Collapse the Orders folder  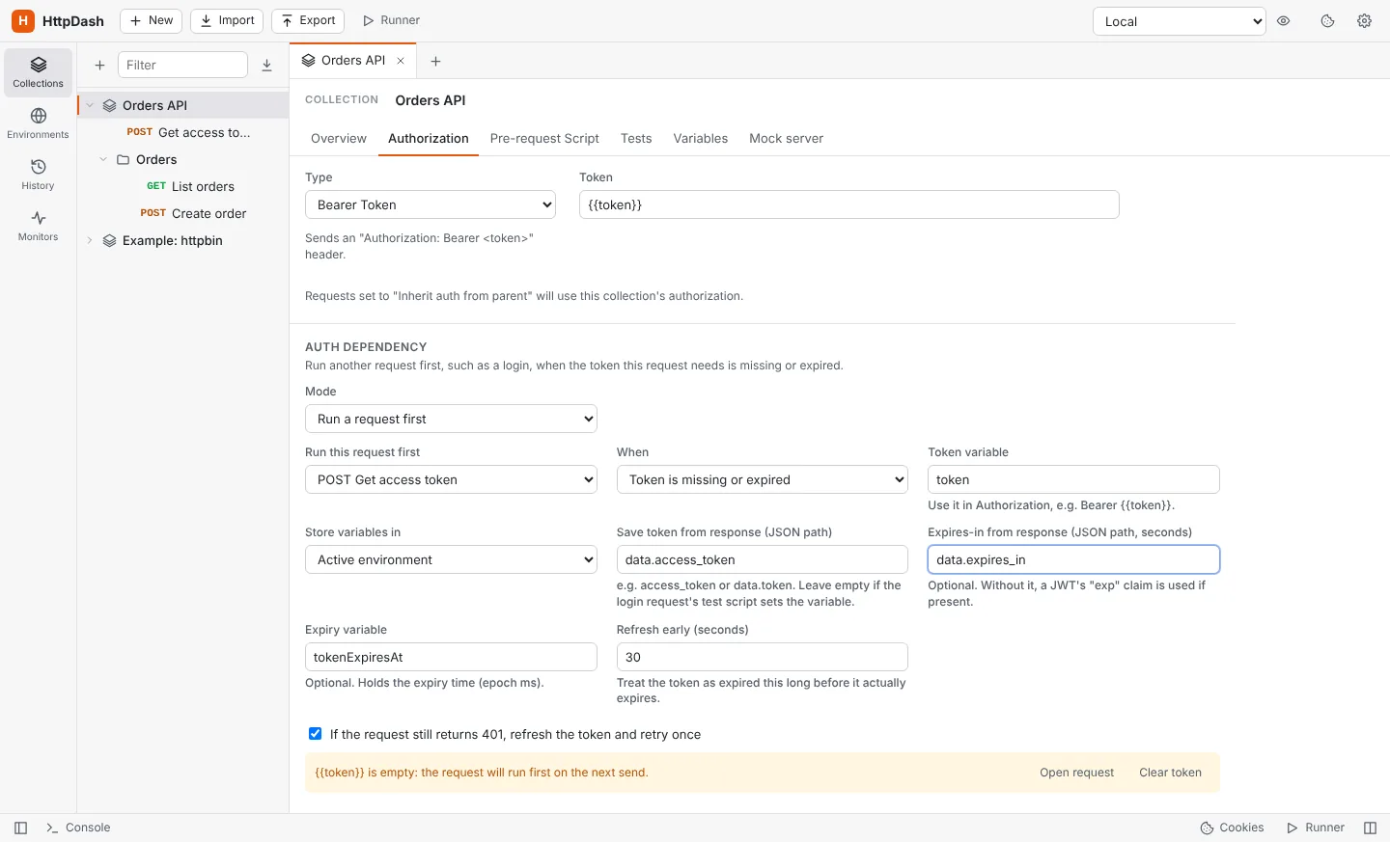click(103, 159)
